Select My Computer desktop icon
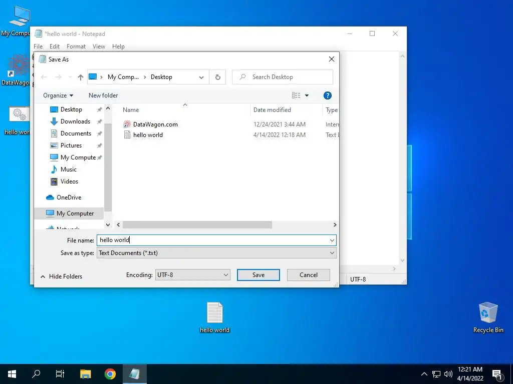 [16, 21]
